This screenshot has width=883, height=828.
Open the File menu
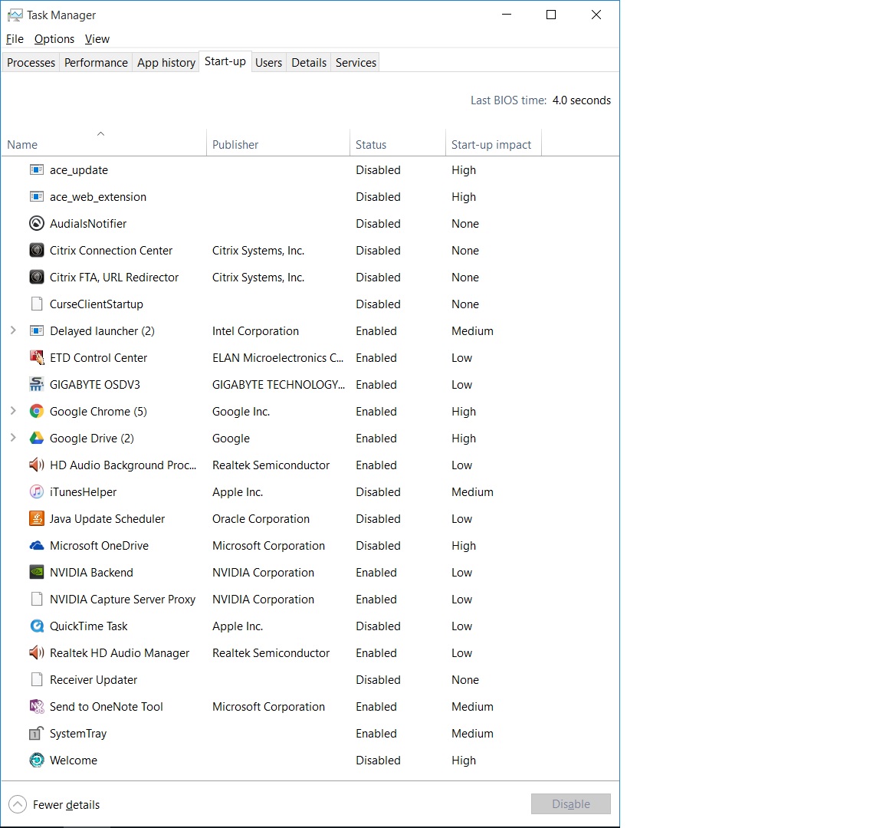(15, 39)
